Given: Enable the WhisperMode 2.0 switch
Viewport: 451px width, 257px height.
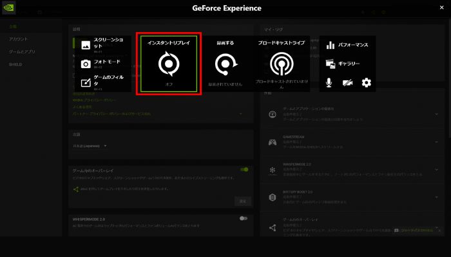Looking at the screenshot, I should [243, 218].
